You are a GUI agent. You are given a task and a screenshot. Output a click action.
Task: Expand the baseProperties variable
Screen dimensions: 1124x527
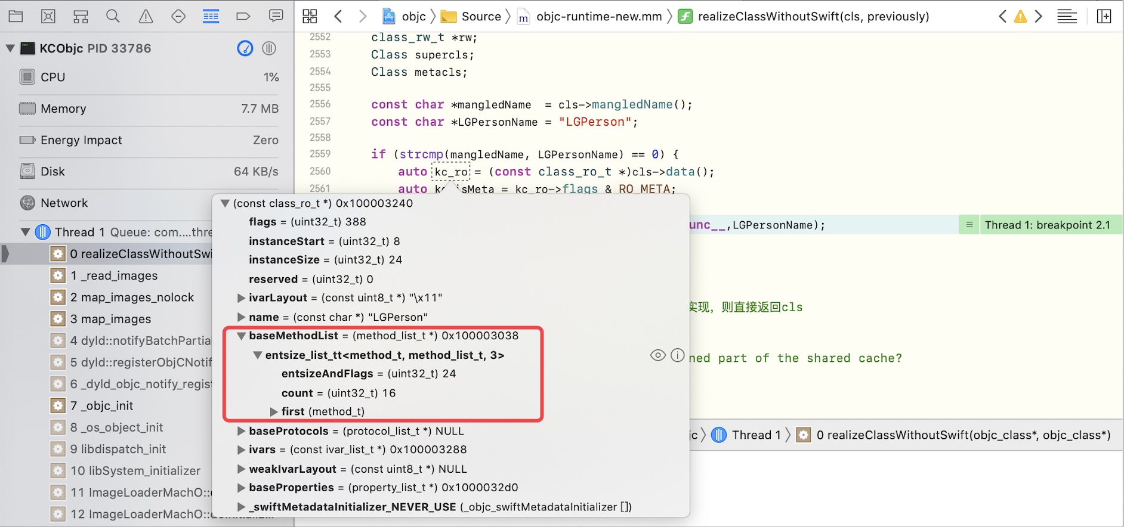[x=241, y=488]
